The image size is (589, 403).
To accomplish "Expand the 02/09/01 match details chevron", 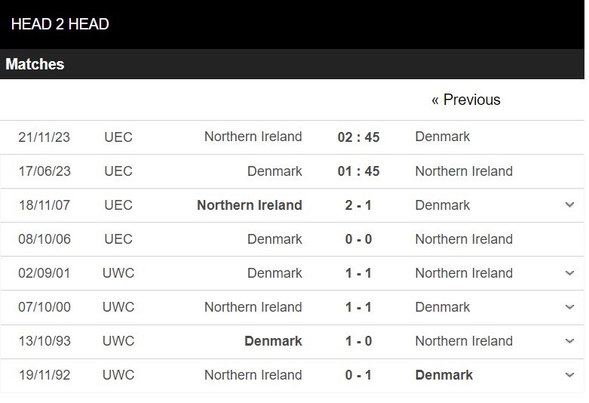I will (569, 273).
